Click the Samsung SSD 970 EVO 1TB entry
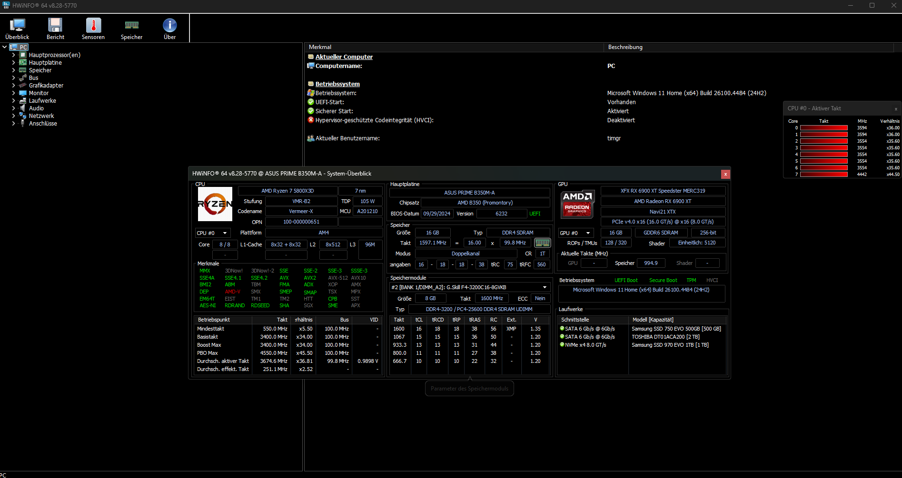The height and width of the screenshot is (478, 902). (x=670, y=345)
